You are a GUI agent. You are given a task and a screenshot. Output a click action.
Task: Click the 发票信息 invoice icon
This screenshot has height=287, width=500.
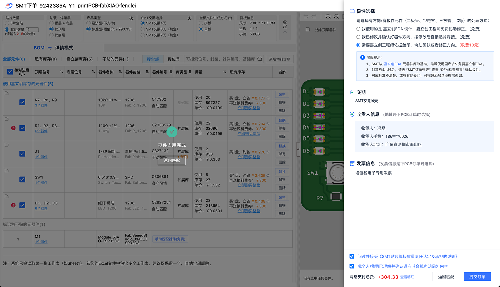click(352, 164)
